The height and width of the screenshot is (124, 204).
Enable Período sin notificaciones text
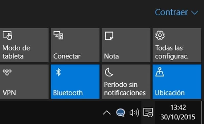pos(125,89)
